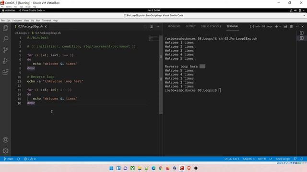Open Microsoft Edge from Windows taskbar
Image resolution: width=307 pixels, height=172 pixels.
point(153,168)
